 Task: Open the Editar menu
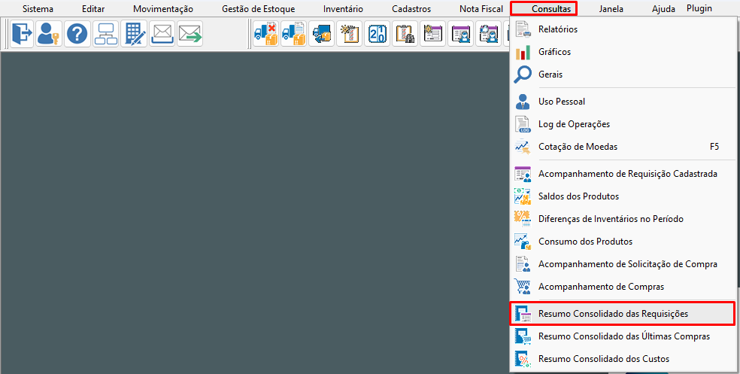[93, 9]
